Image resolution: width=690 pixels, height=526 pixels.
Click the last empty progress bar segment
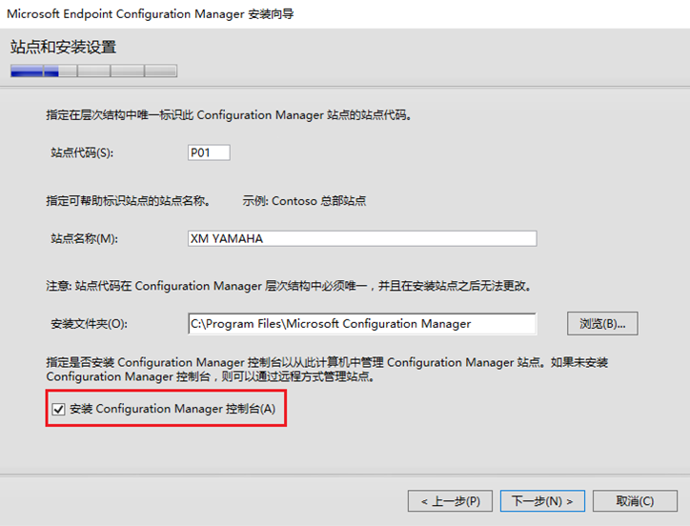coord(160,71)
